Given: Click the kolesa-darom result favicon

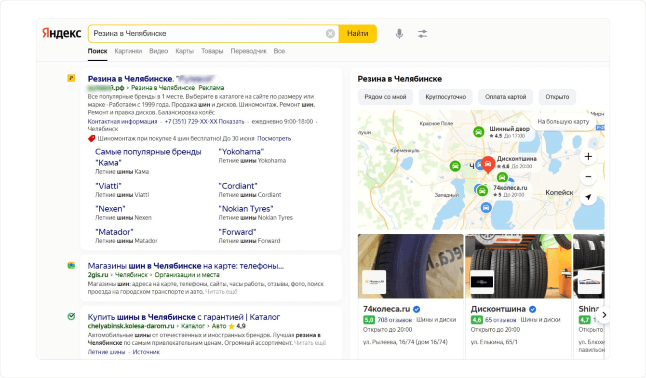Looking at the screenshot, I should tap(71, 317).
